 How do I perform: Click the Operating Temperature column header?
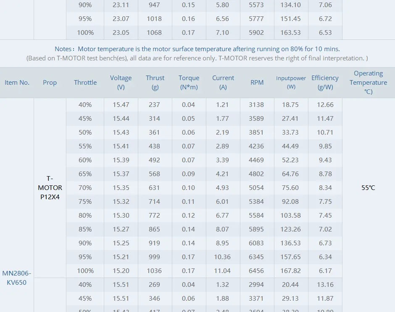(x=368, y=83)
